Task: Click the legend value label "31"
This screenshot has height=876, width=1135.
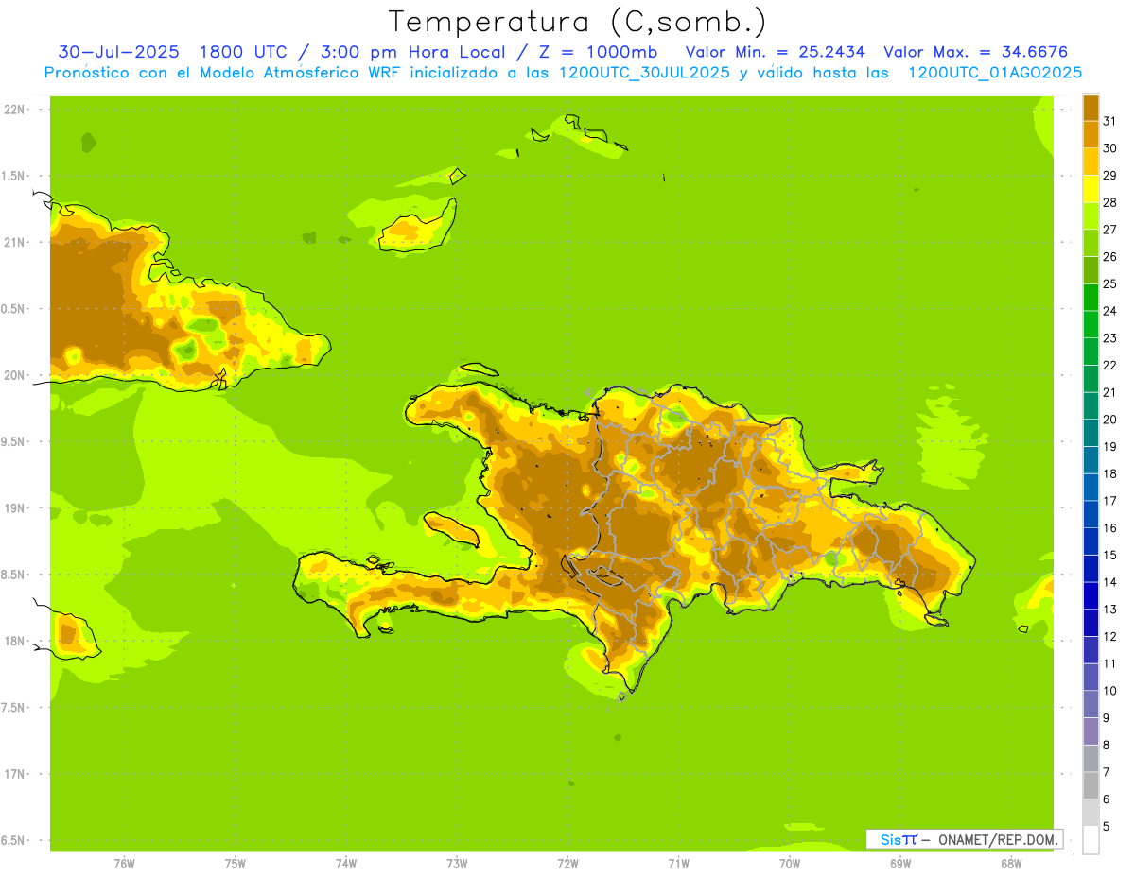Action: pyautogui.click(x=1109, y=121)
